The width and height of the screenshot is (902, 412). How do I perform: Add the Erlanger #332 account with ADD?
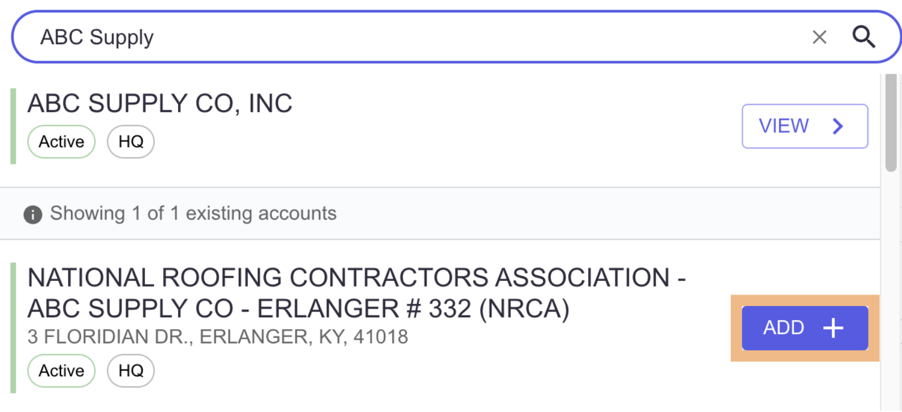805,328
